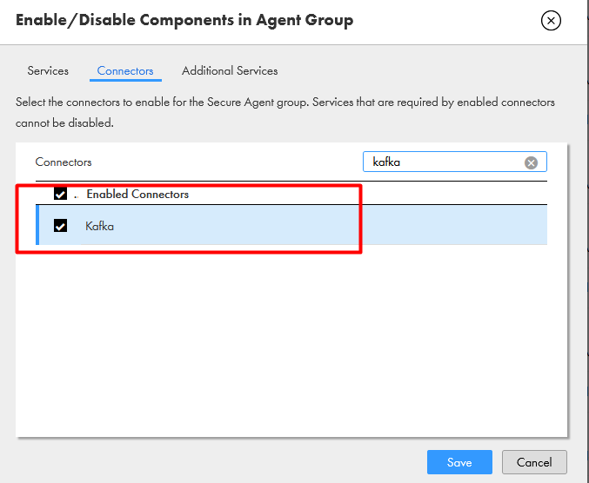
Task: Clear the kafka search text
Action: (531, 162)
